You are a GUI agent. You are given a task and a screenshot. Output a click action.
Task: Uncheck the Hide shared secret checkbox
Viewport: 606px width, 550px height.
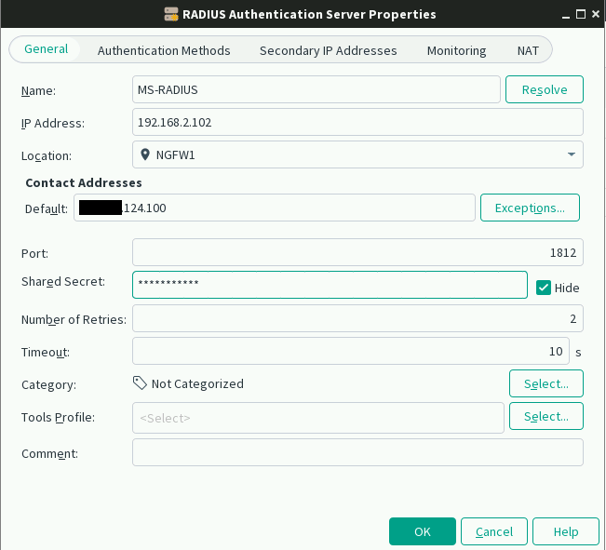[544, 288]
